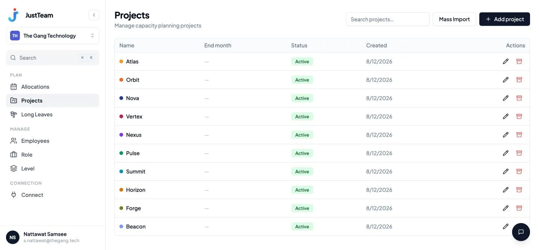Click the Nexus purple color dot
This screenshot has width=539, height=250.
(121, 135)
